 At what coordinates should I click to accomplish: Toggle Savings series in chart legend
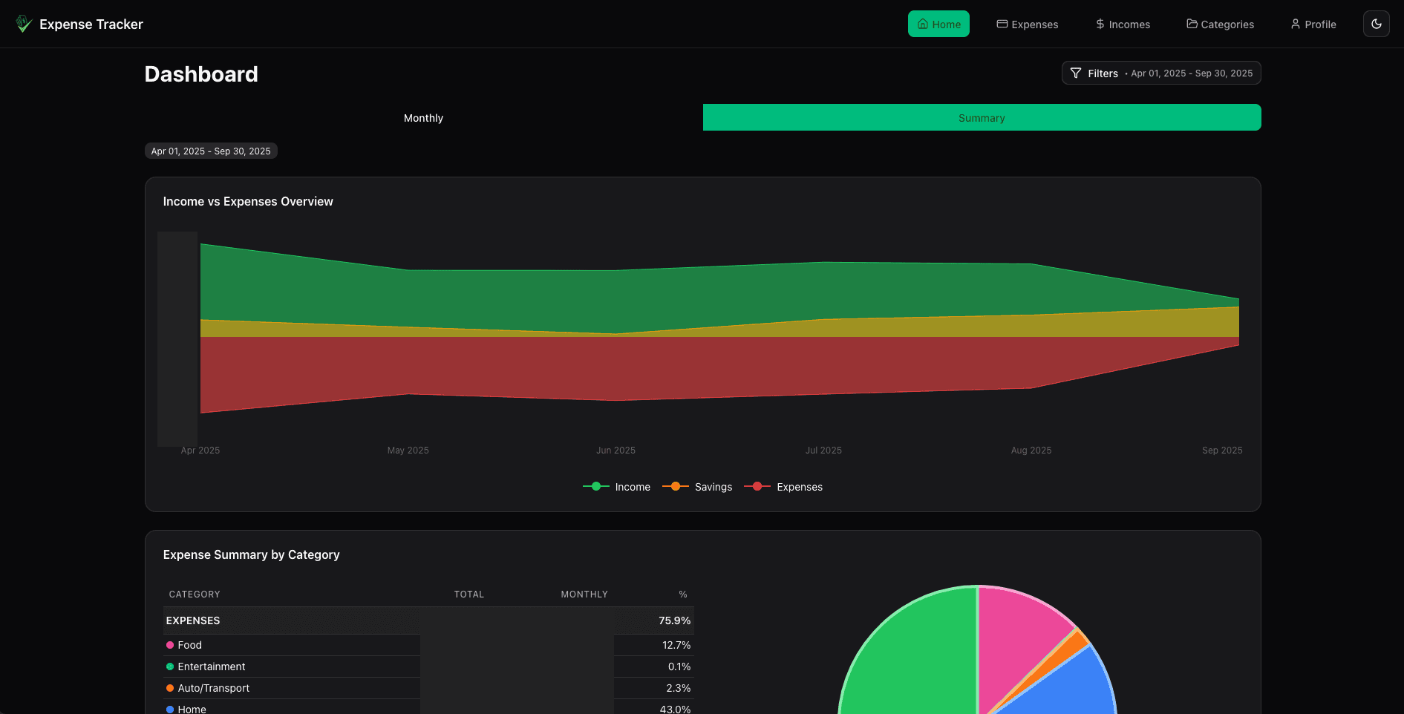click(x=697, y=487)
